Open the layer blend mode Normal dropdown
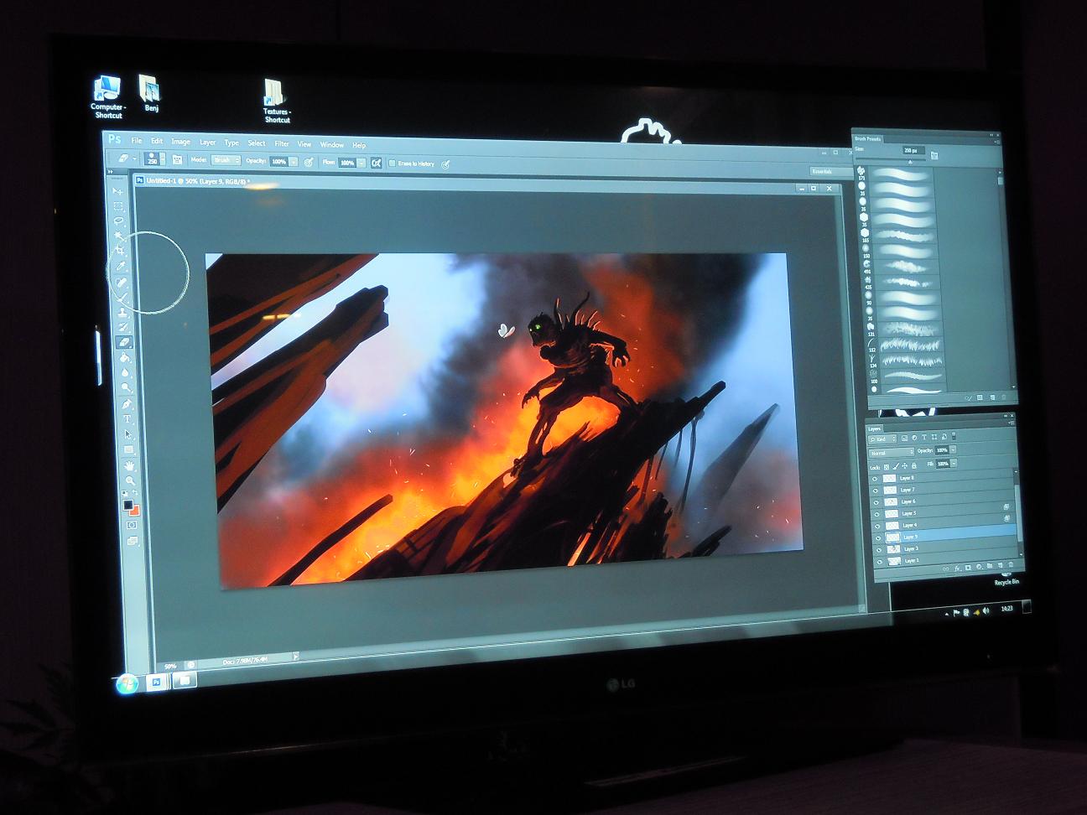 pyautogui.click(x=890, y=453)
